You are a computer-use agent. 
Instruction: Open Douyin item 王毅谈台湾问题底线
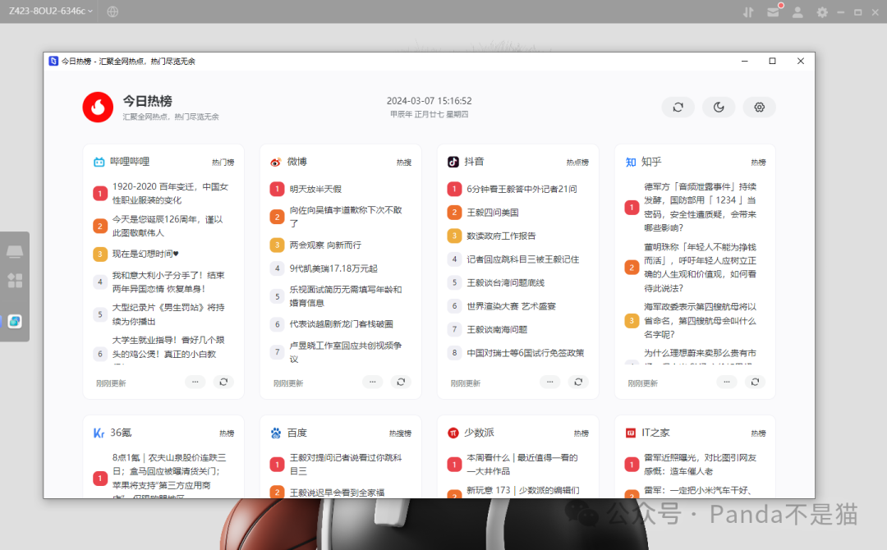click(506, 282)
